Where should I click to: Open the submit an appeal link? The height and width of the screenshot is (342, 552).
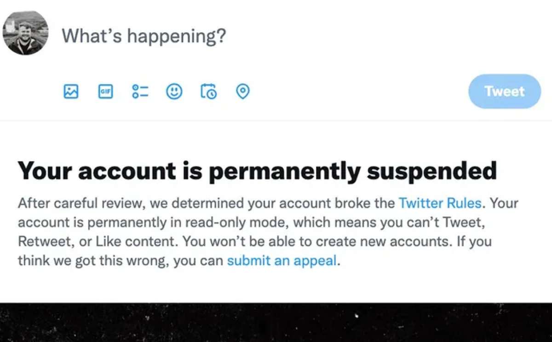[x=282, y=261]
